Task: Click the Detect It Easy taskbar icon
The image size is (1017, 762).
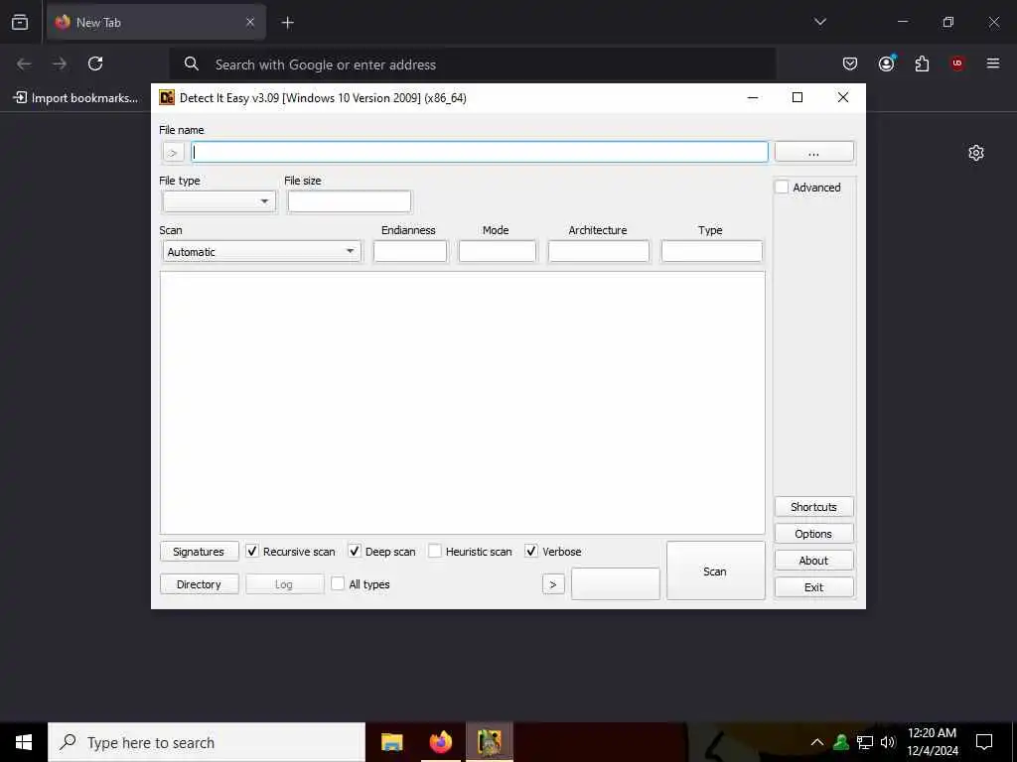Action: 490,742
